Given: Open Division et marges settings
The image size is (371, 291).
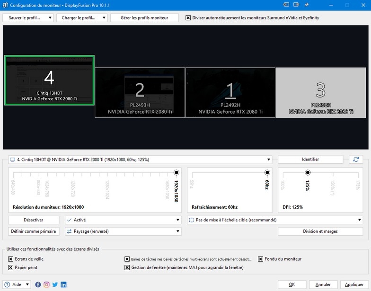Looking at the screenshot, I should pos(320,231).
